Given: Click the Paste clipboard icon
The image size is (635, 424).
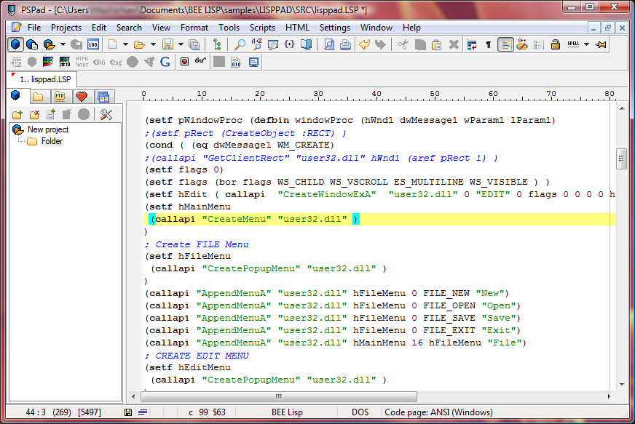Looking at the screenshot, I should [x=437, y=44].
